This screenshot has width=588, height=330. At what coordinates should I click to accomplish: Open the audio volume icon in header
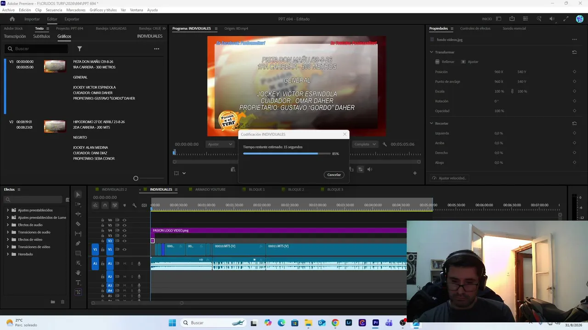552,19
